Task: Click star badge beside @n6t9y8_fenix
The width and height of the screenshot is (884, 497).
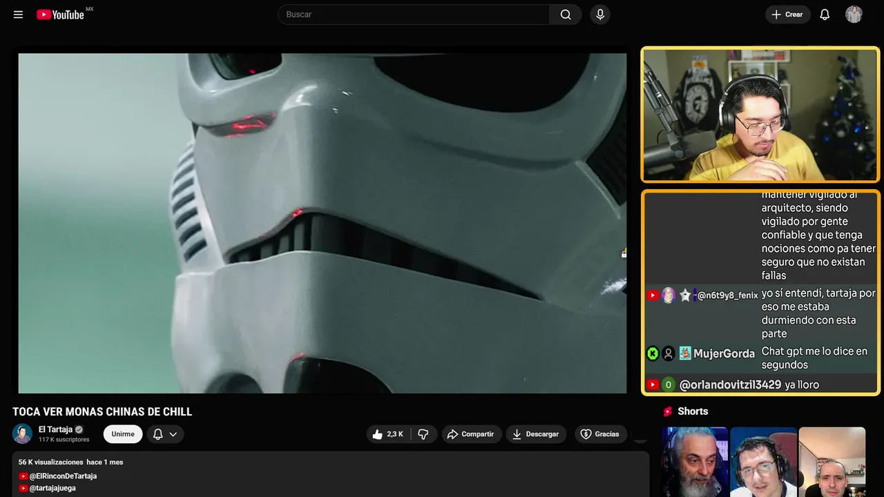Action: click(685, 295)
